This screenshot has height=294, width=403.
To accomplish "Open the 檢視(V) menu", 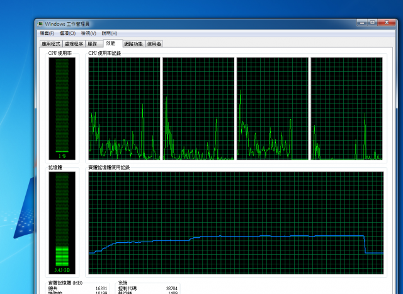I will tap(88, 33).
